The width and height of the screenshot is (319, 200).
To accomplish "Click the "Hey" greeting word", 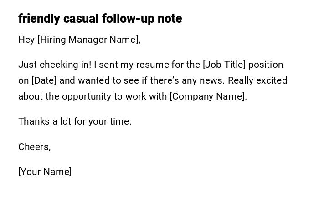I will tap(26, 40).
